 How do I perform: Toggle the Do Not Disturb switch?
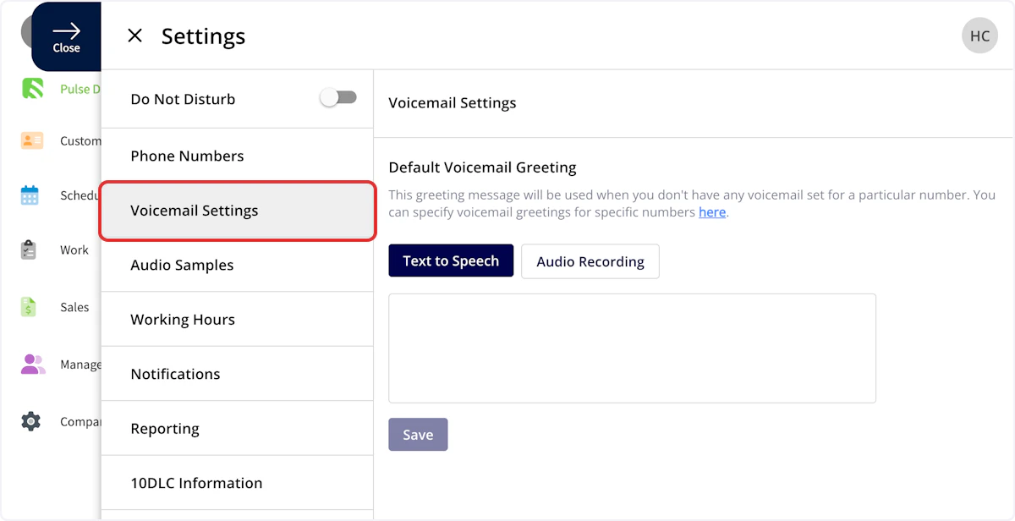click(x=338, y=98)
